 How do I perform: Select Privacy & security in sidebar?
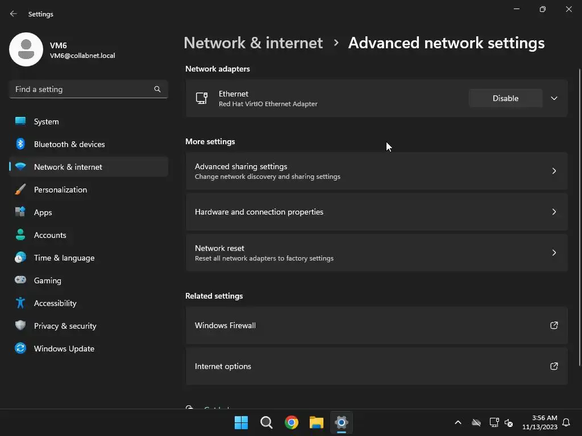coord(65,326)
